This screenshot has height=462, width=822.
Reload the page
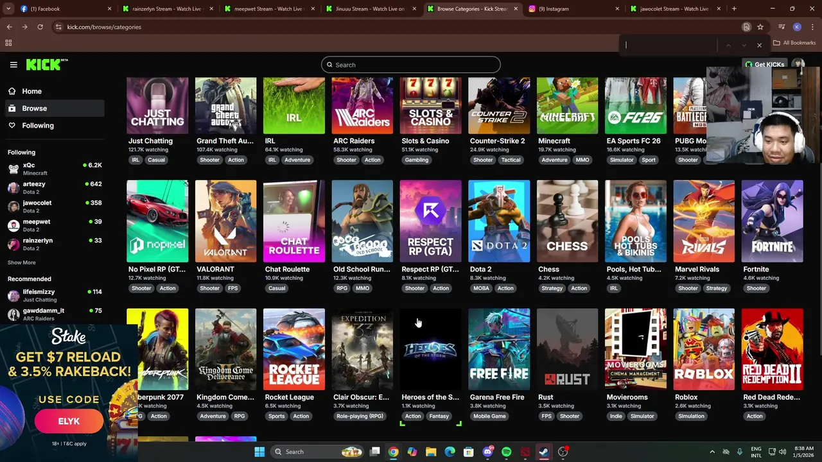(x=40, y=27)
